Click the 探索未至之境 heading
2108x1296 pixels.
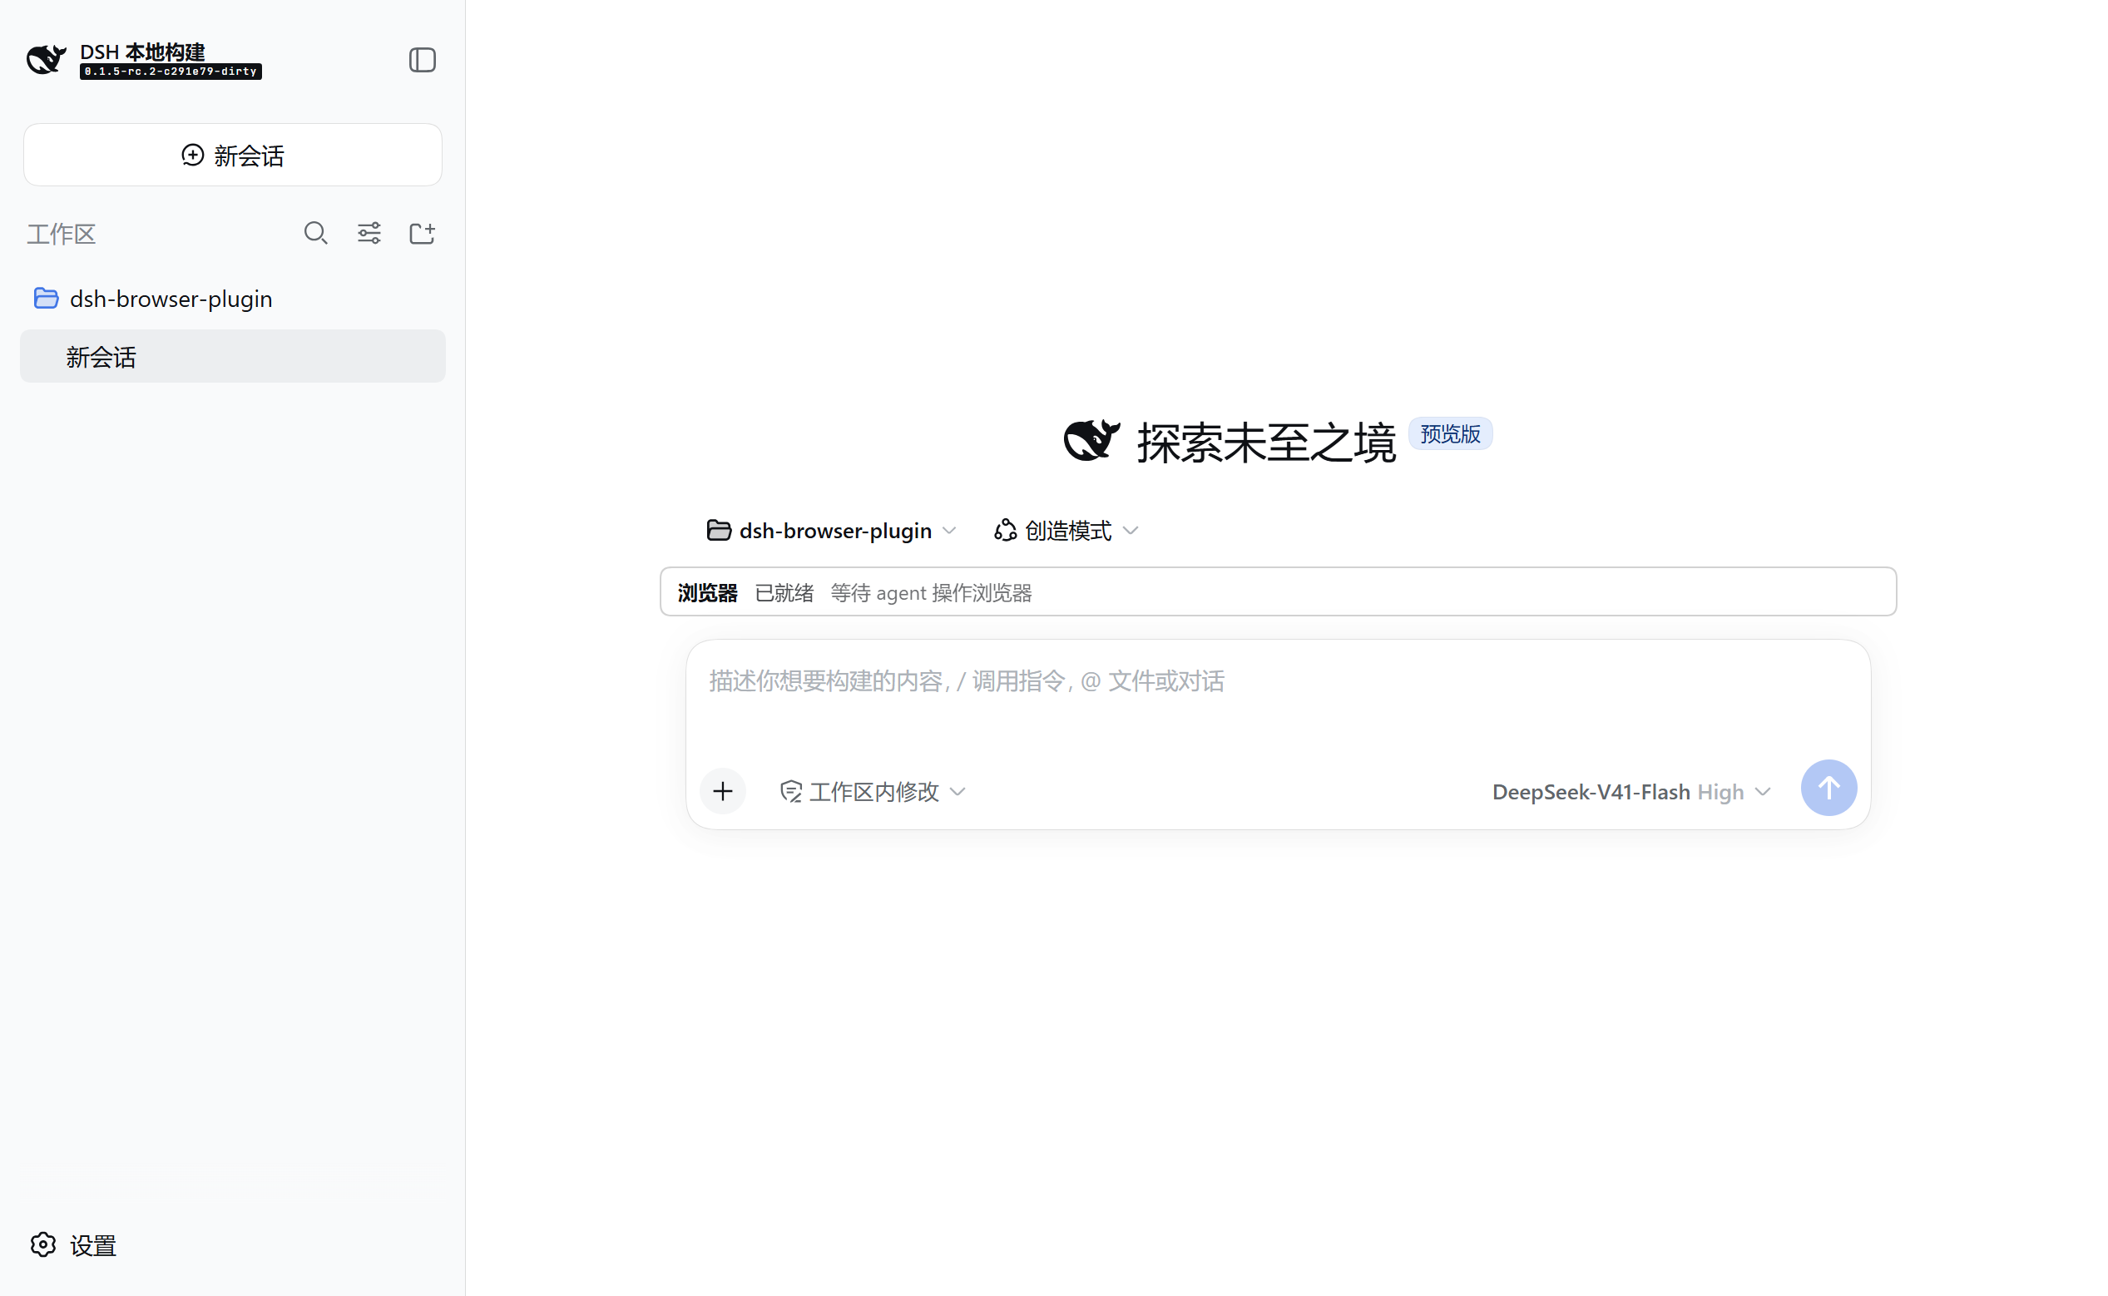click(1266, 443)
